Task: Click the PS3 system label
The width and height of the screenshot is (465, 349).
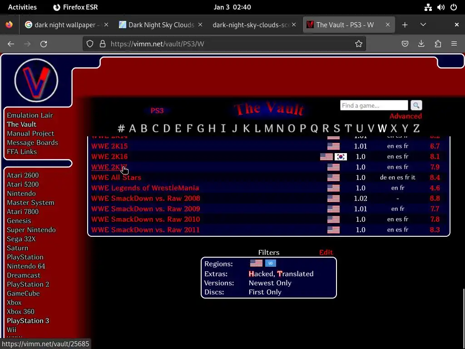Action: (x=157, y=111)
